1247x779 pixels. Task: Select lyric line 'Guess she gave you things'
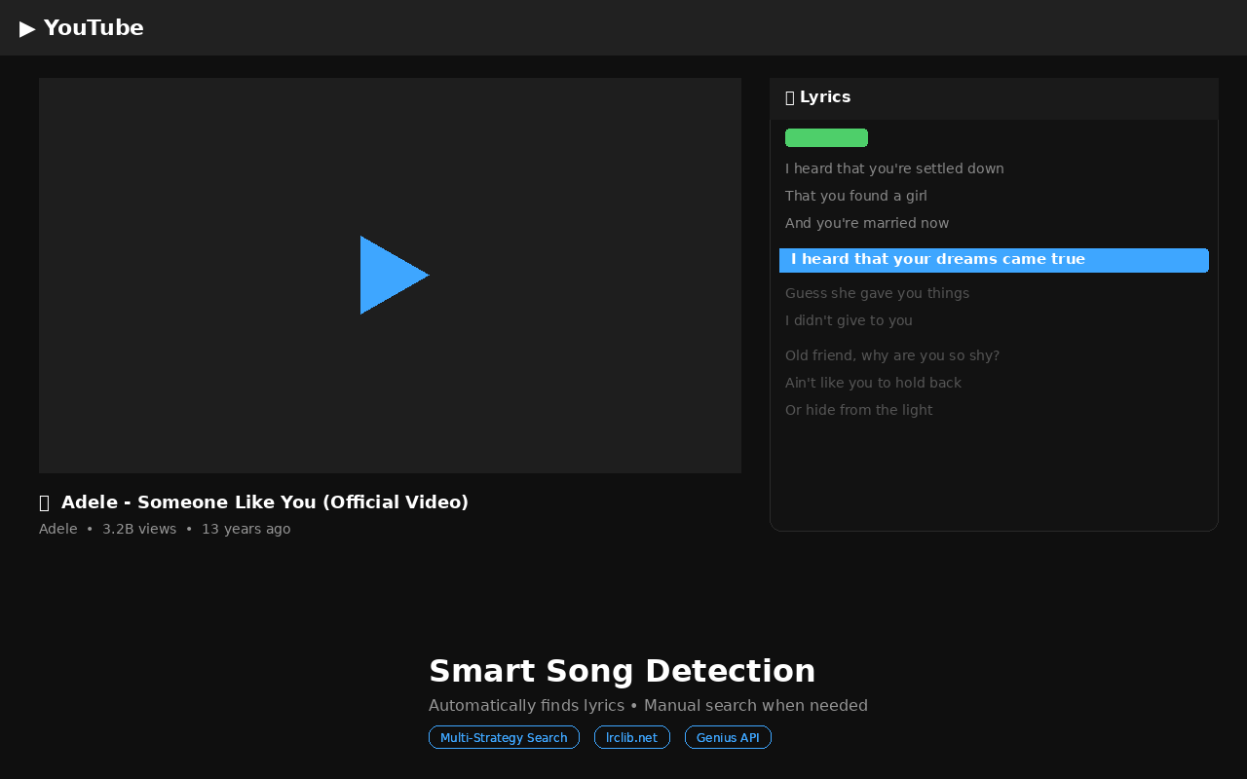pos(878,293)
